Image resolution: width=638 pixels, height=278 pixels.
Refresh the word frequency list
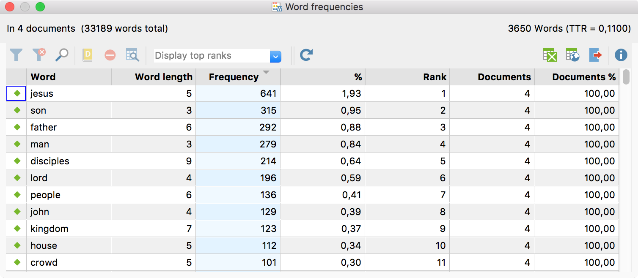(x=306, y=55)
